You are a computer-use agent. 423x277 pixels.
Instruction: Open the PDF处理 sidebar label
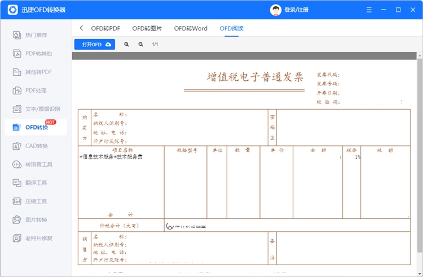point(36,90)
